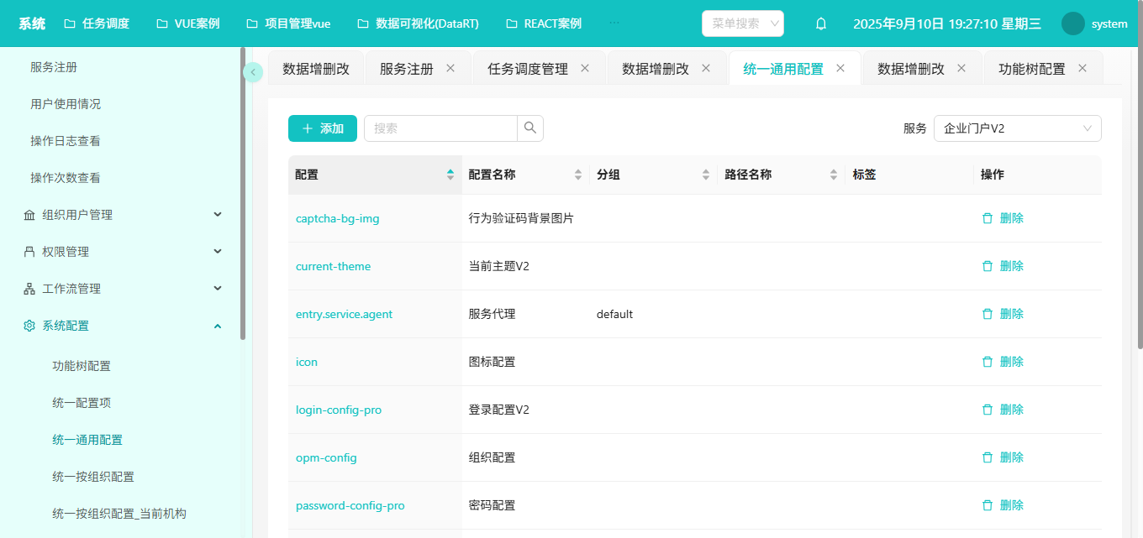Click into the 搜索 input field
The width and height of the screenshot is (1143, 538).
[440, 128]
